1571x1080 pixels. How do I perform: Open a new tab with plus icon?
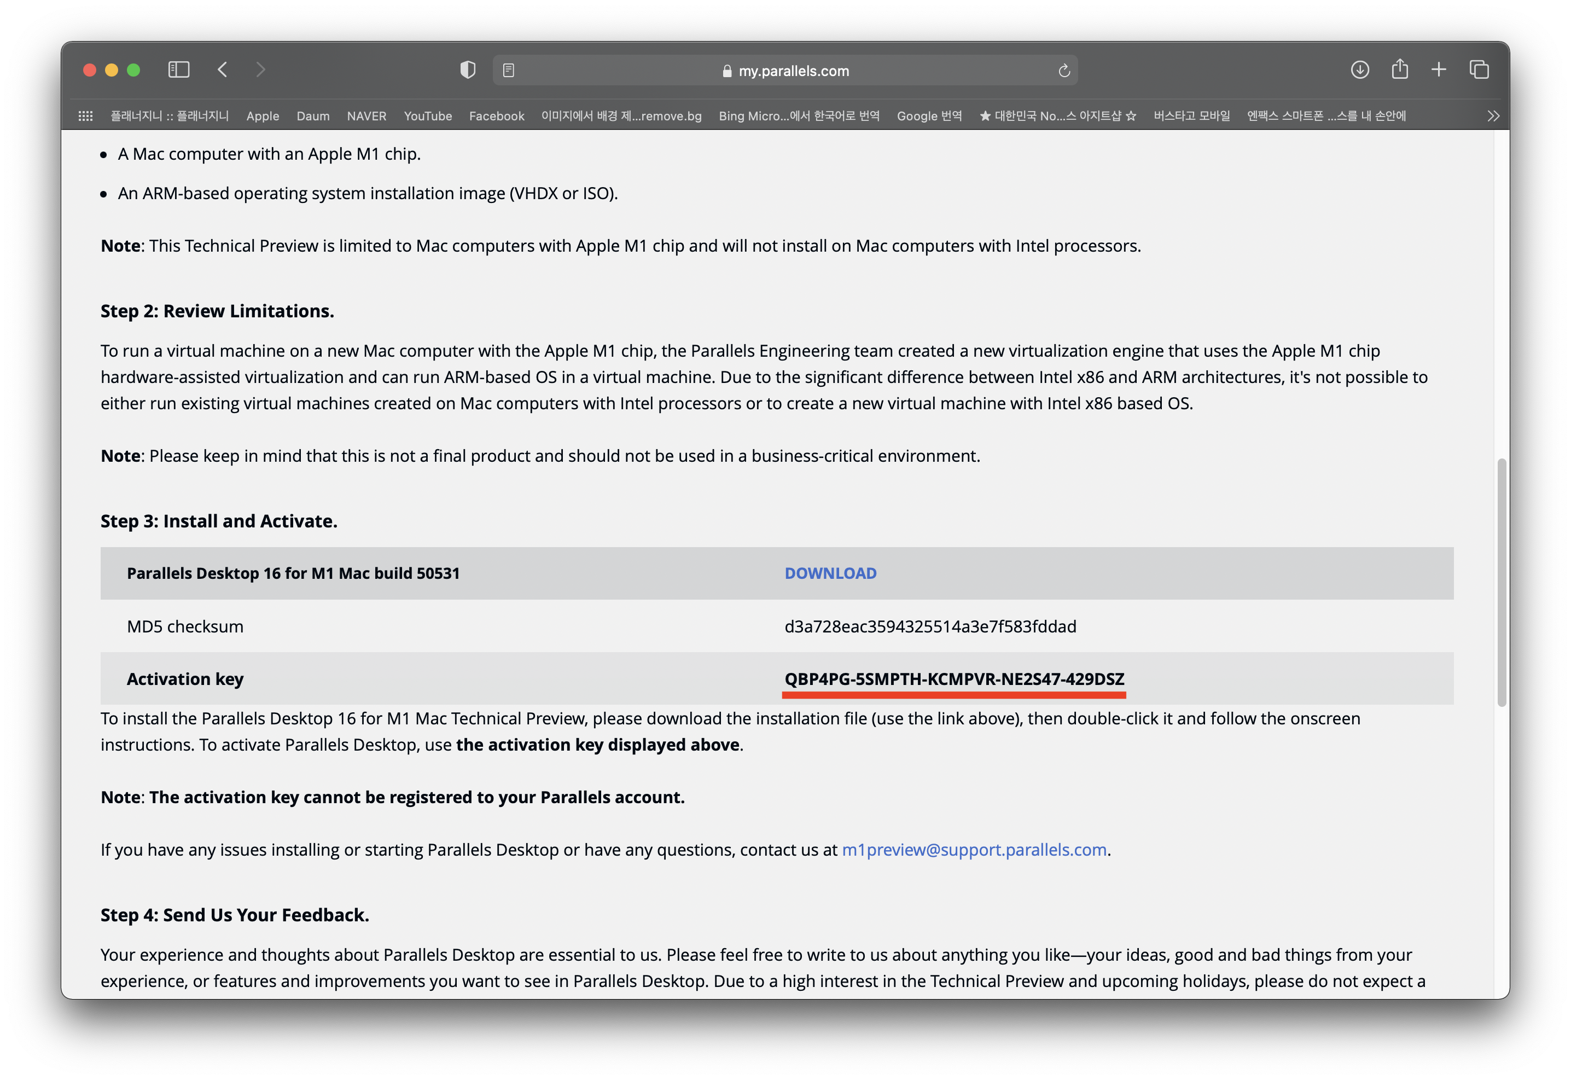(x=1439, y=69)
